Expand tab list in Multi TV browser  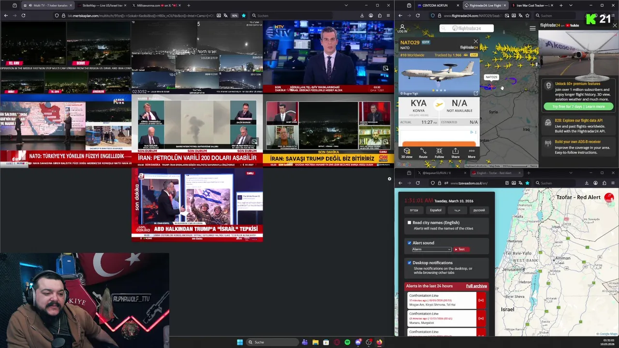346,5
